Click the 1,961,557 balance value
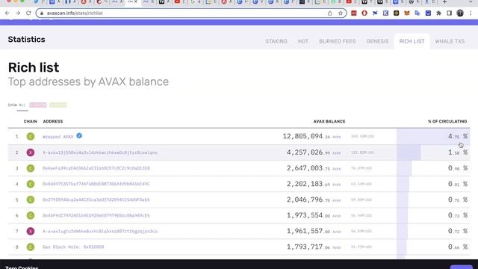This screenshot has height=269, width=478. [314, 231]
